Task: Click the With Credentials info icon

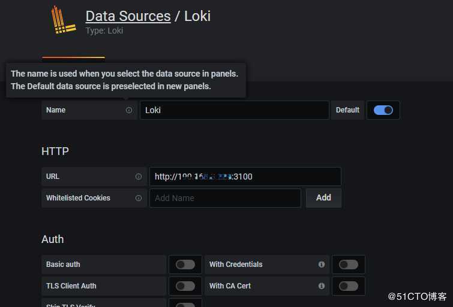Action: [x=321, y=265]
